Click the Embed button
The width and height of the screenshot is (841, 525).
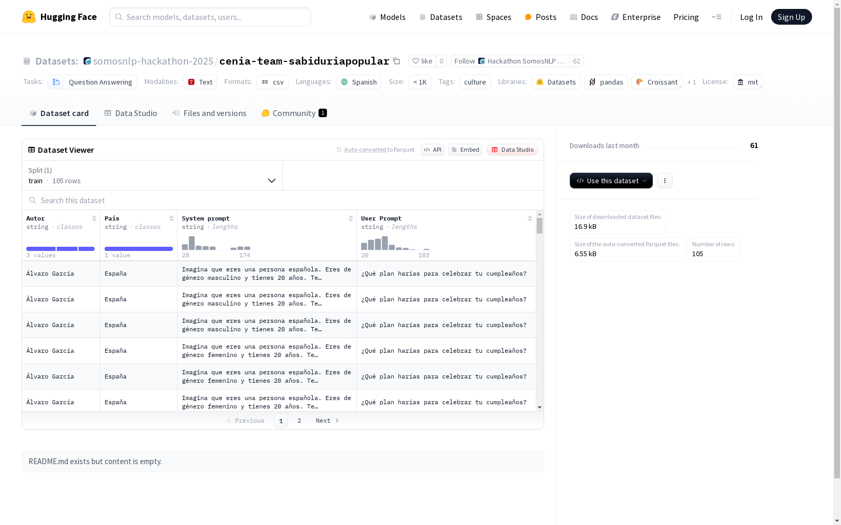(465, 150)
